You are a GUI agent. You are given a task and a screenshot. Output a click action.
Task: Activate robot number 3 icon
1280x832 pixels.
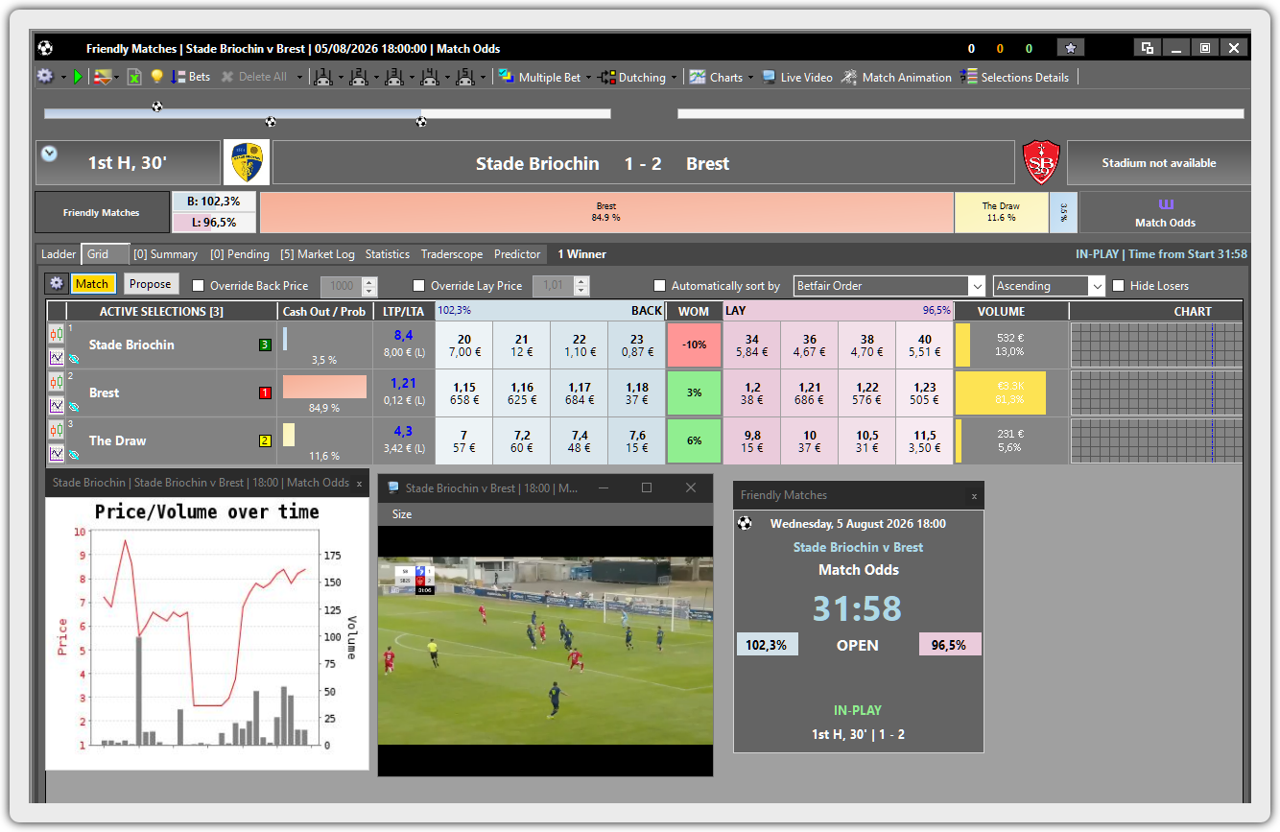(x=394, y=77)
